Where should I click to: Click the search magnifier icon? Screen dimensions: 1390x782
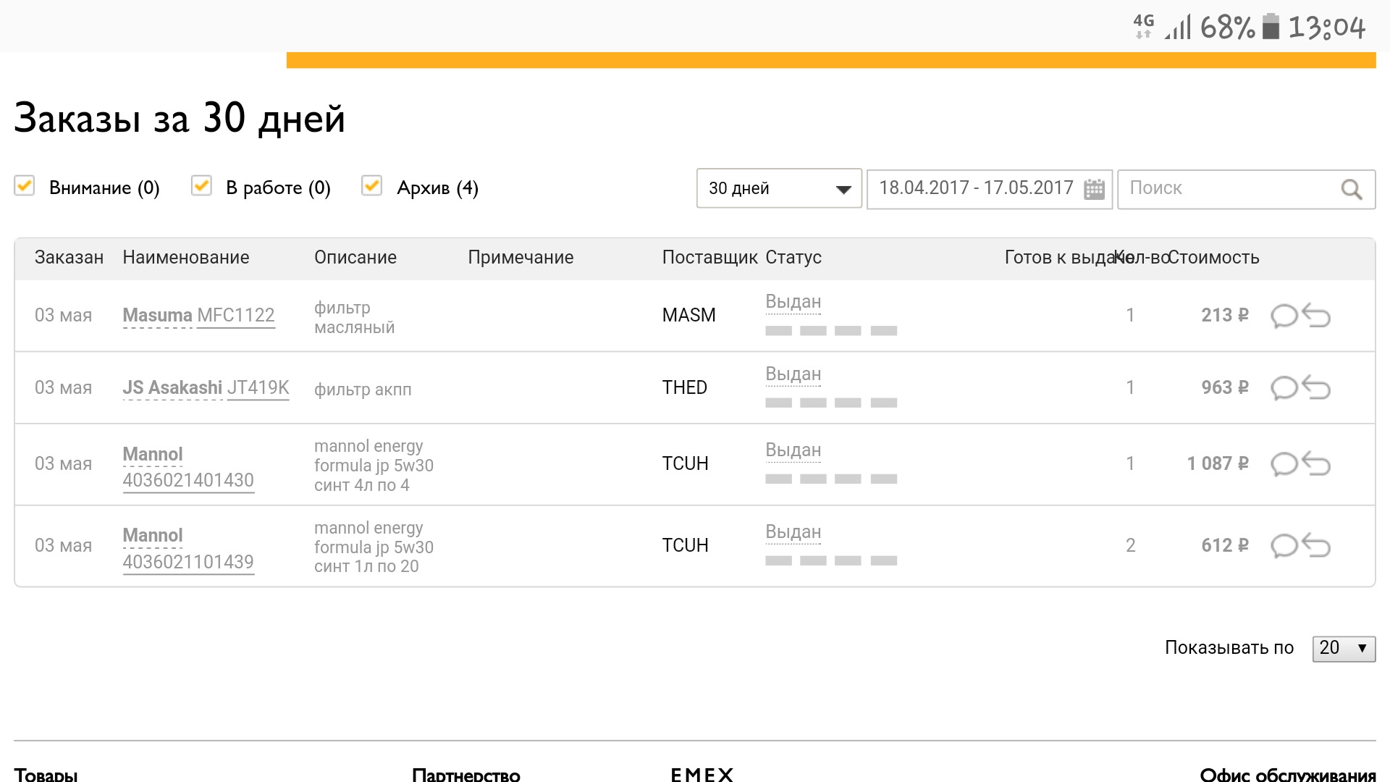(1351, 190)
